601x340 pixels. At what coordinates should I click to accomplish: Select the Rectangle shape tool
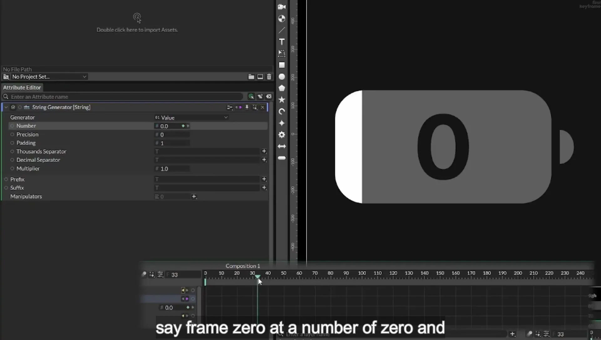tap(282, 65)
